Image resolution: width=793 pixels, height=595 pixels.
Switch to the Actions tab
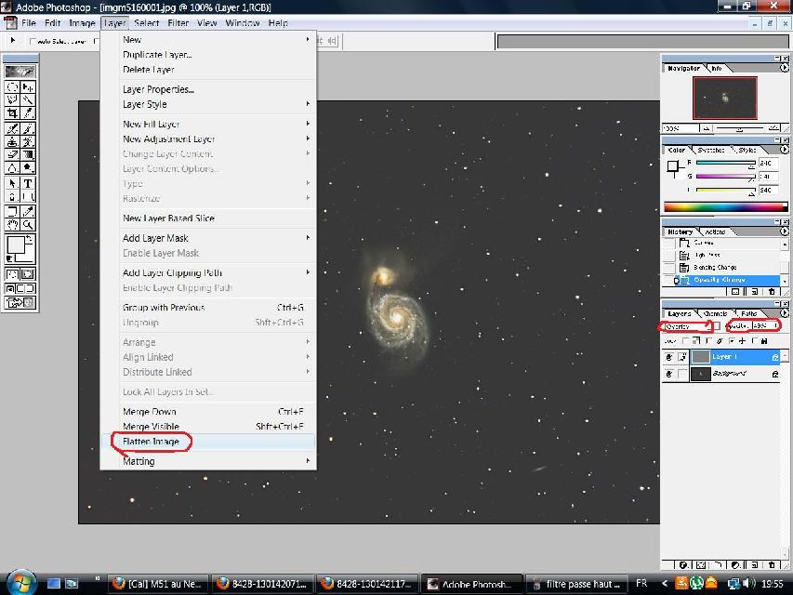click(x=716, y=231)
